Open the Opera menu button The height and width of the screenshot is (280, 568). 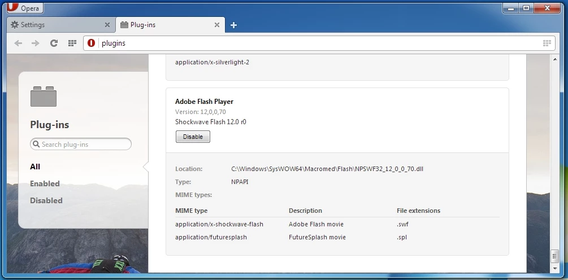point(25,7)
